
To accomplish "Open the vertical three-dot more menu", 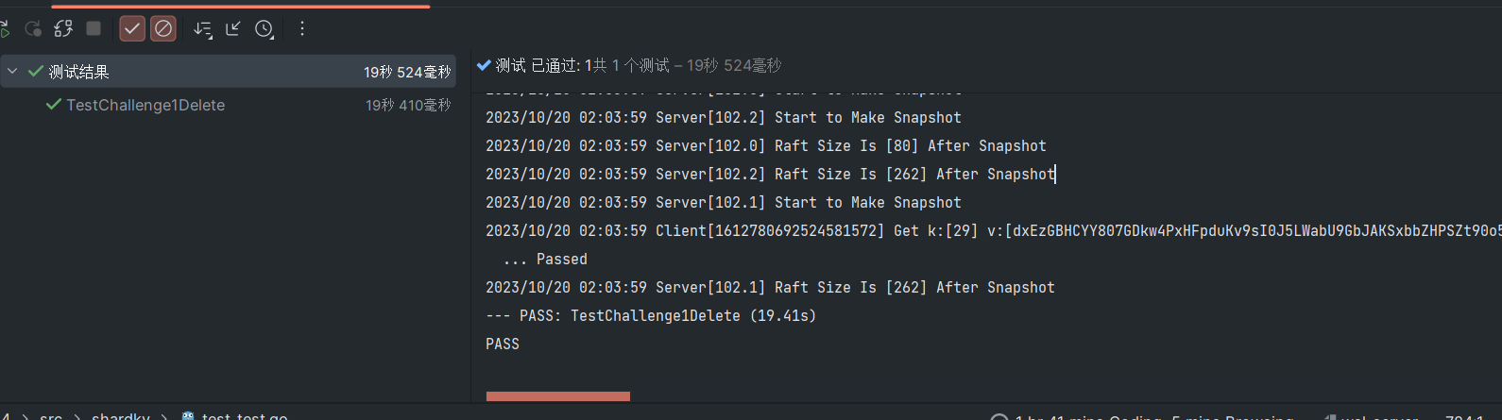I will 302,29.
